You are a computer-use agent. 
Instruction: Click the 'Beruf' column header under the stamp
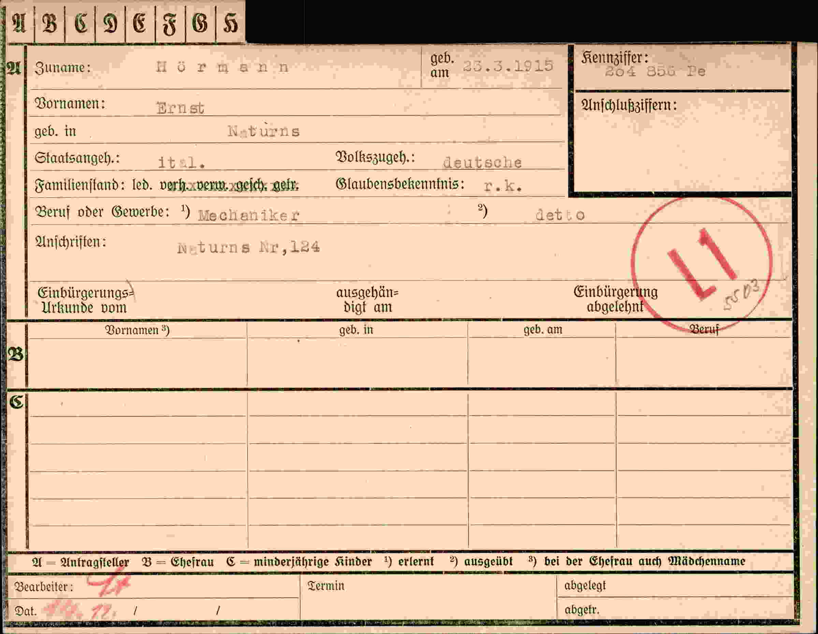pos(704,329)
